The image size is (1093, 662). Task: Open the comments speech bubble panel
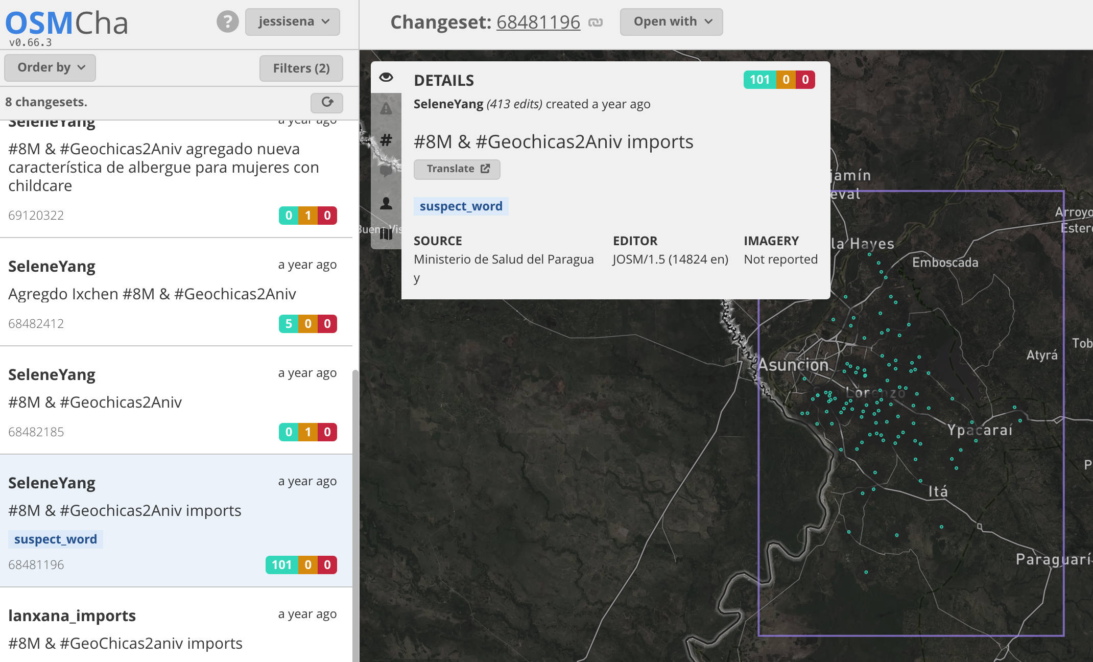pos(386,171)
